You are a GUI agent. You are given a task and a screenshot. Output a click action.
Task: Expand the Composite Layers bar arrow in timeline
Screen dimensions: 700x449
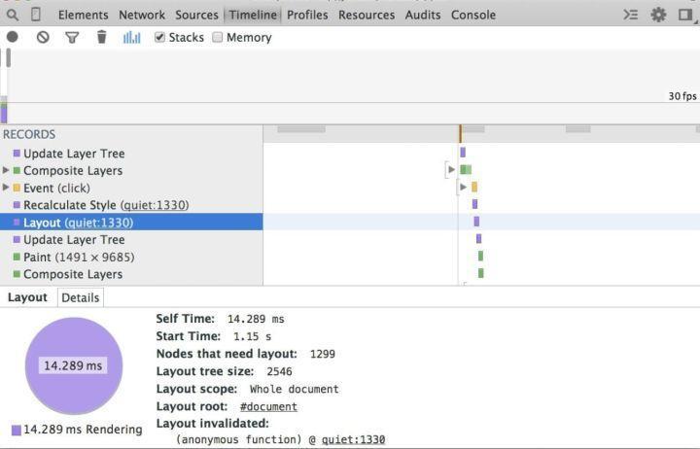click(x=451, y=170)
